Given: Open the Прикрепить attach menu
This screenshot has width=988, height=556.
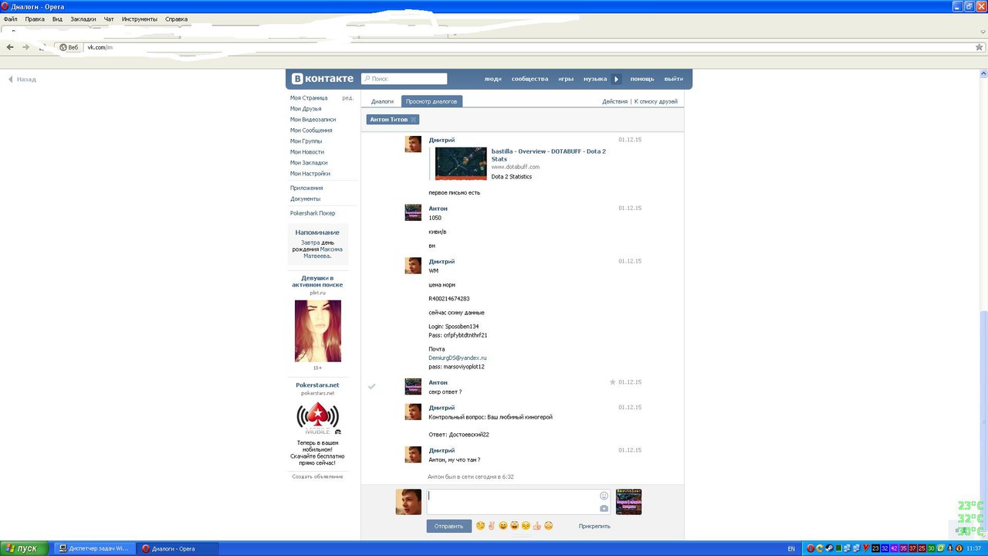Looking at the screenshot, I should pyautogui.click(x=594, y=526).
